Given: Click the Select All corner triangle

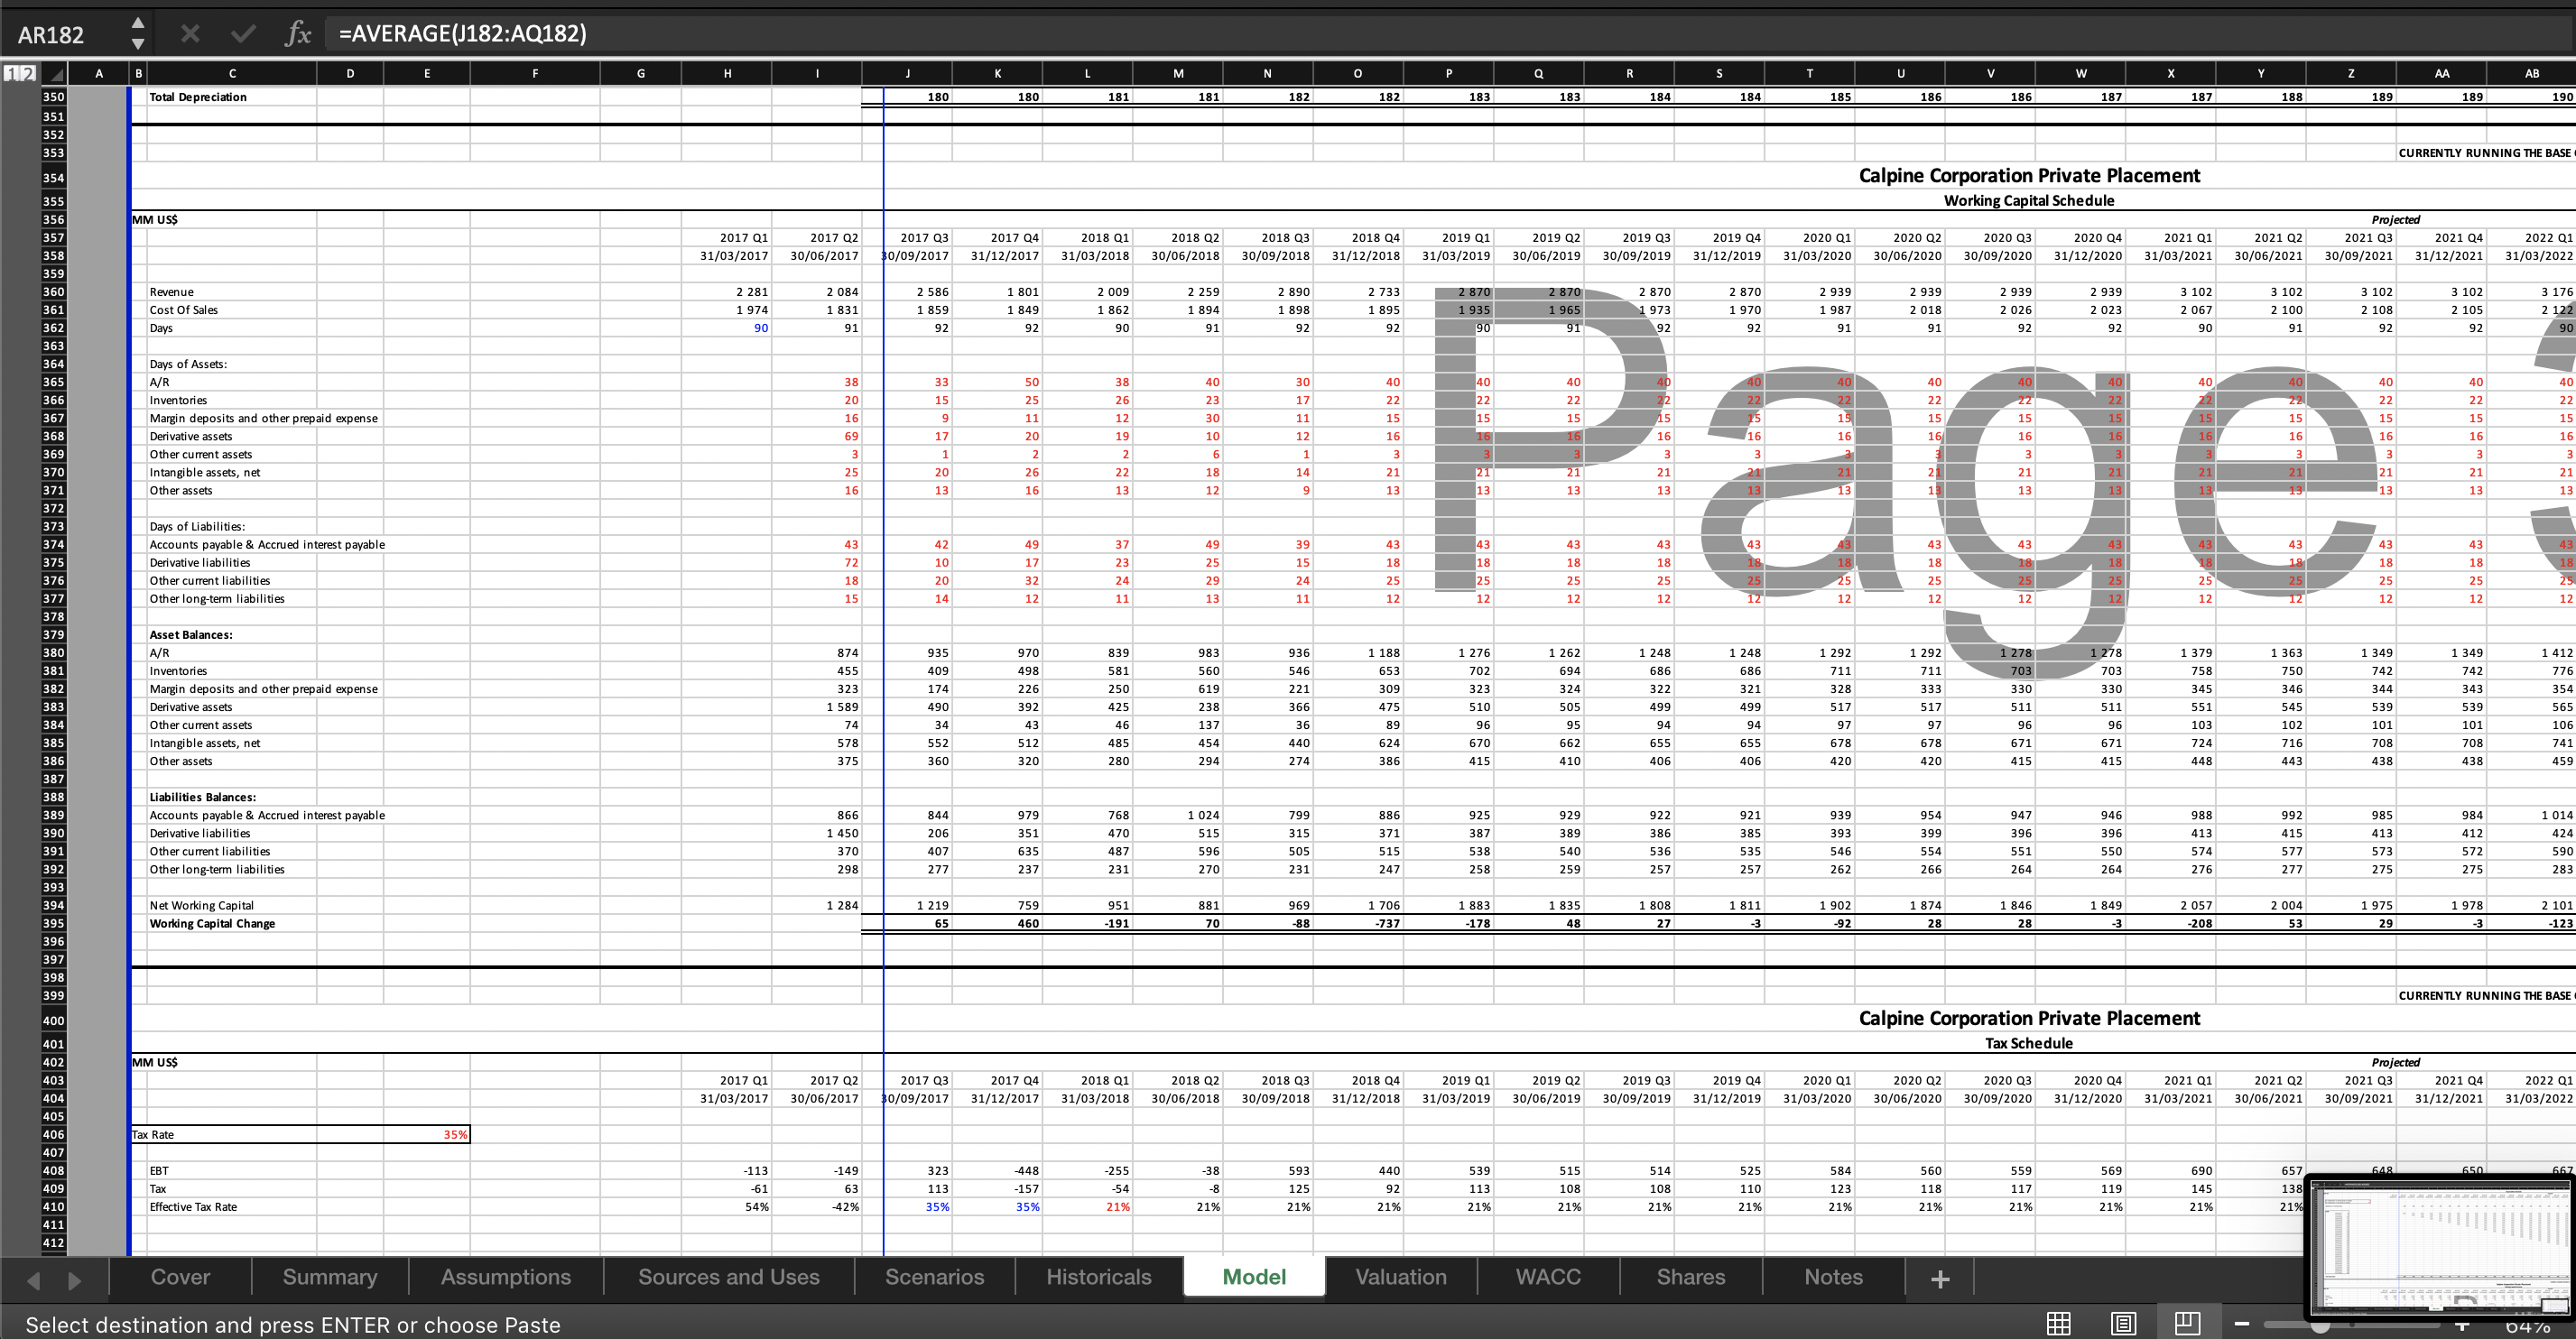Looking at the screenshot, I should [54, 74].
